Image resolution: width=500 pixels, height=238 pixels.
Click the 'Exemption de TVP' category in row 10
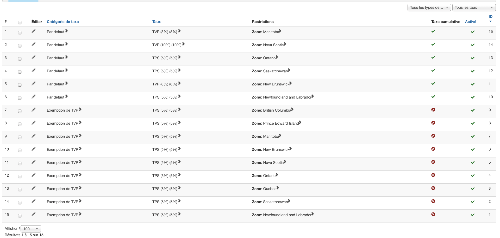click(63, 150)
